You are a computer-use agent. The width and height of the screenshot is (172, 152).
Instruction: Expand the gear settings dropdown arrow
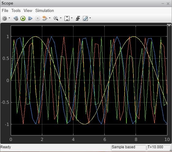point(9,18)
